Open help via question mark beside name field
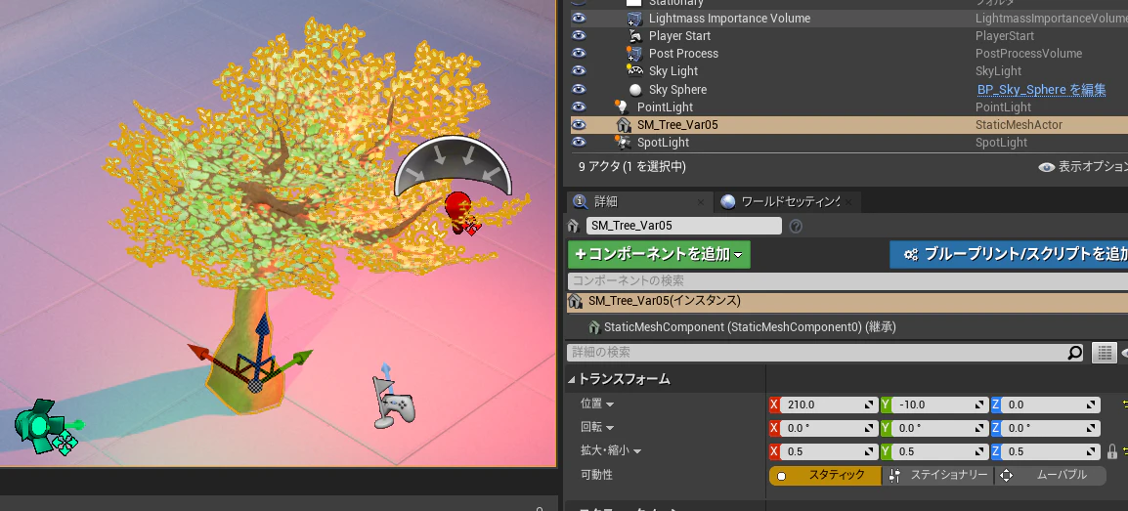The width and height of the screenshot is (1128, 511). 796,226
